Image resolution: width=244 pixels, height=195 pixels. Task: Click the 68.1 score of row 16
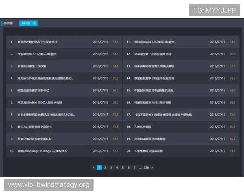(233, 103)
